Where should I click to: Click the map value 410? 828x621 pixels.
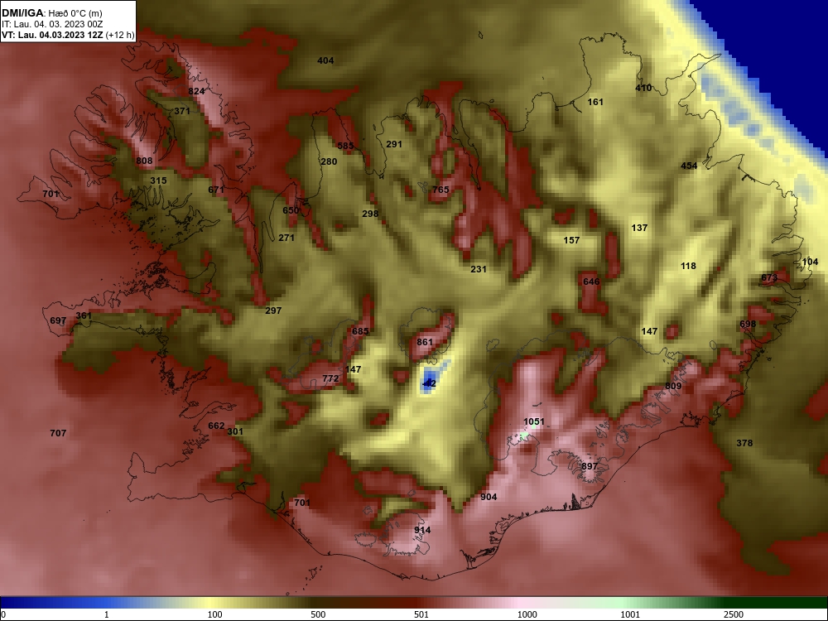(x=643, y=89)
